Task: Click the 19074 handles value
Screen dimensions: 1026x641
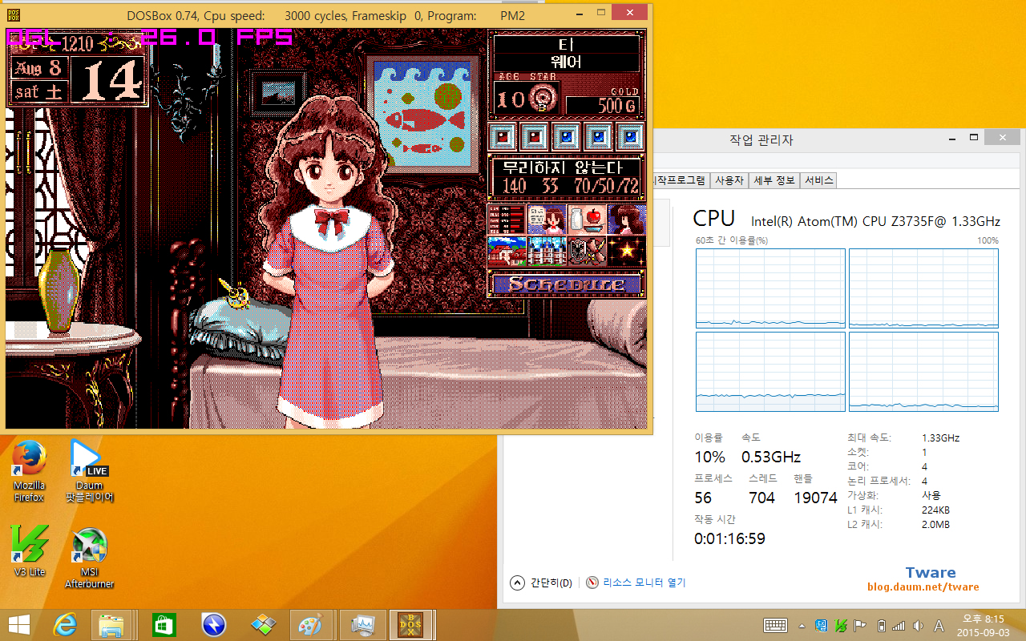Action: pyautogui.click(x=815, y=498)
